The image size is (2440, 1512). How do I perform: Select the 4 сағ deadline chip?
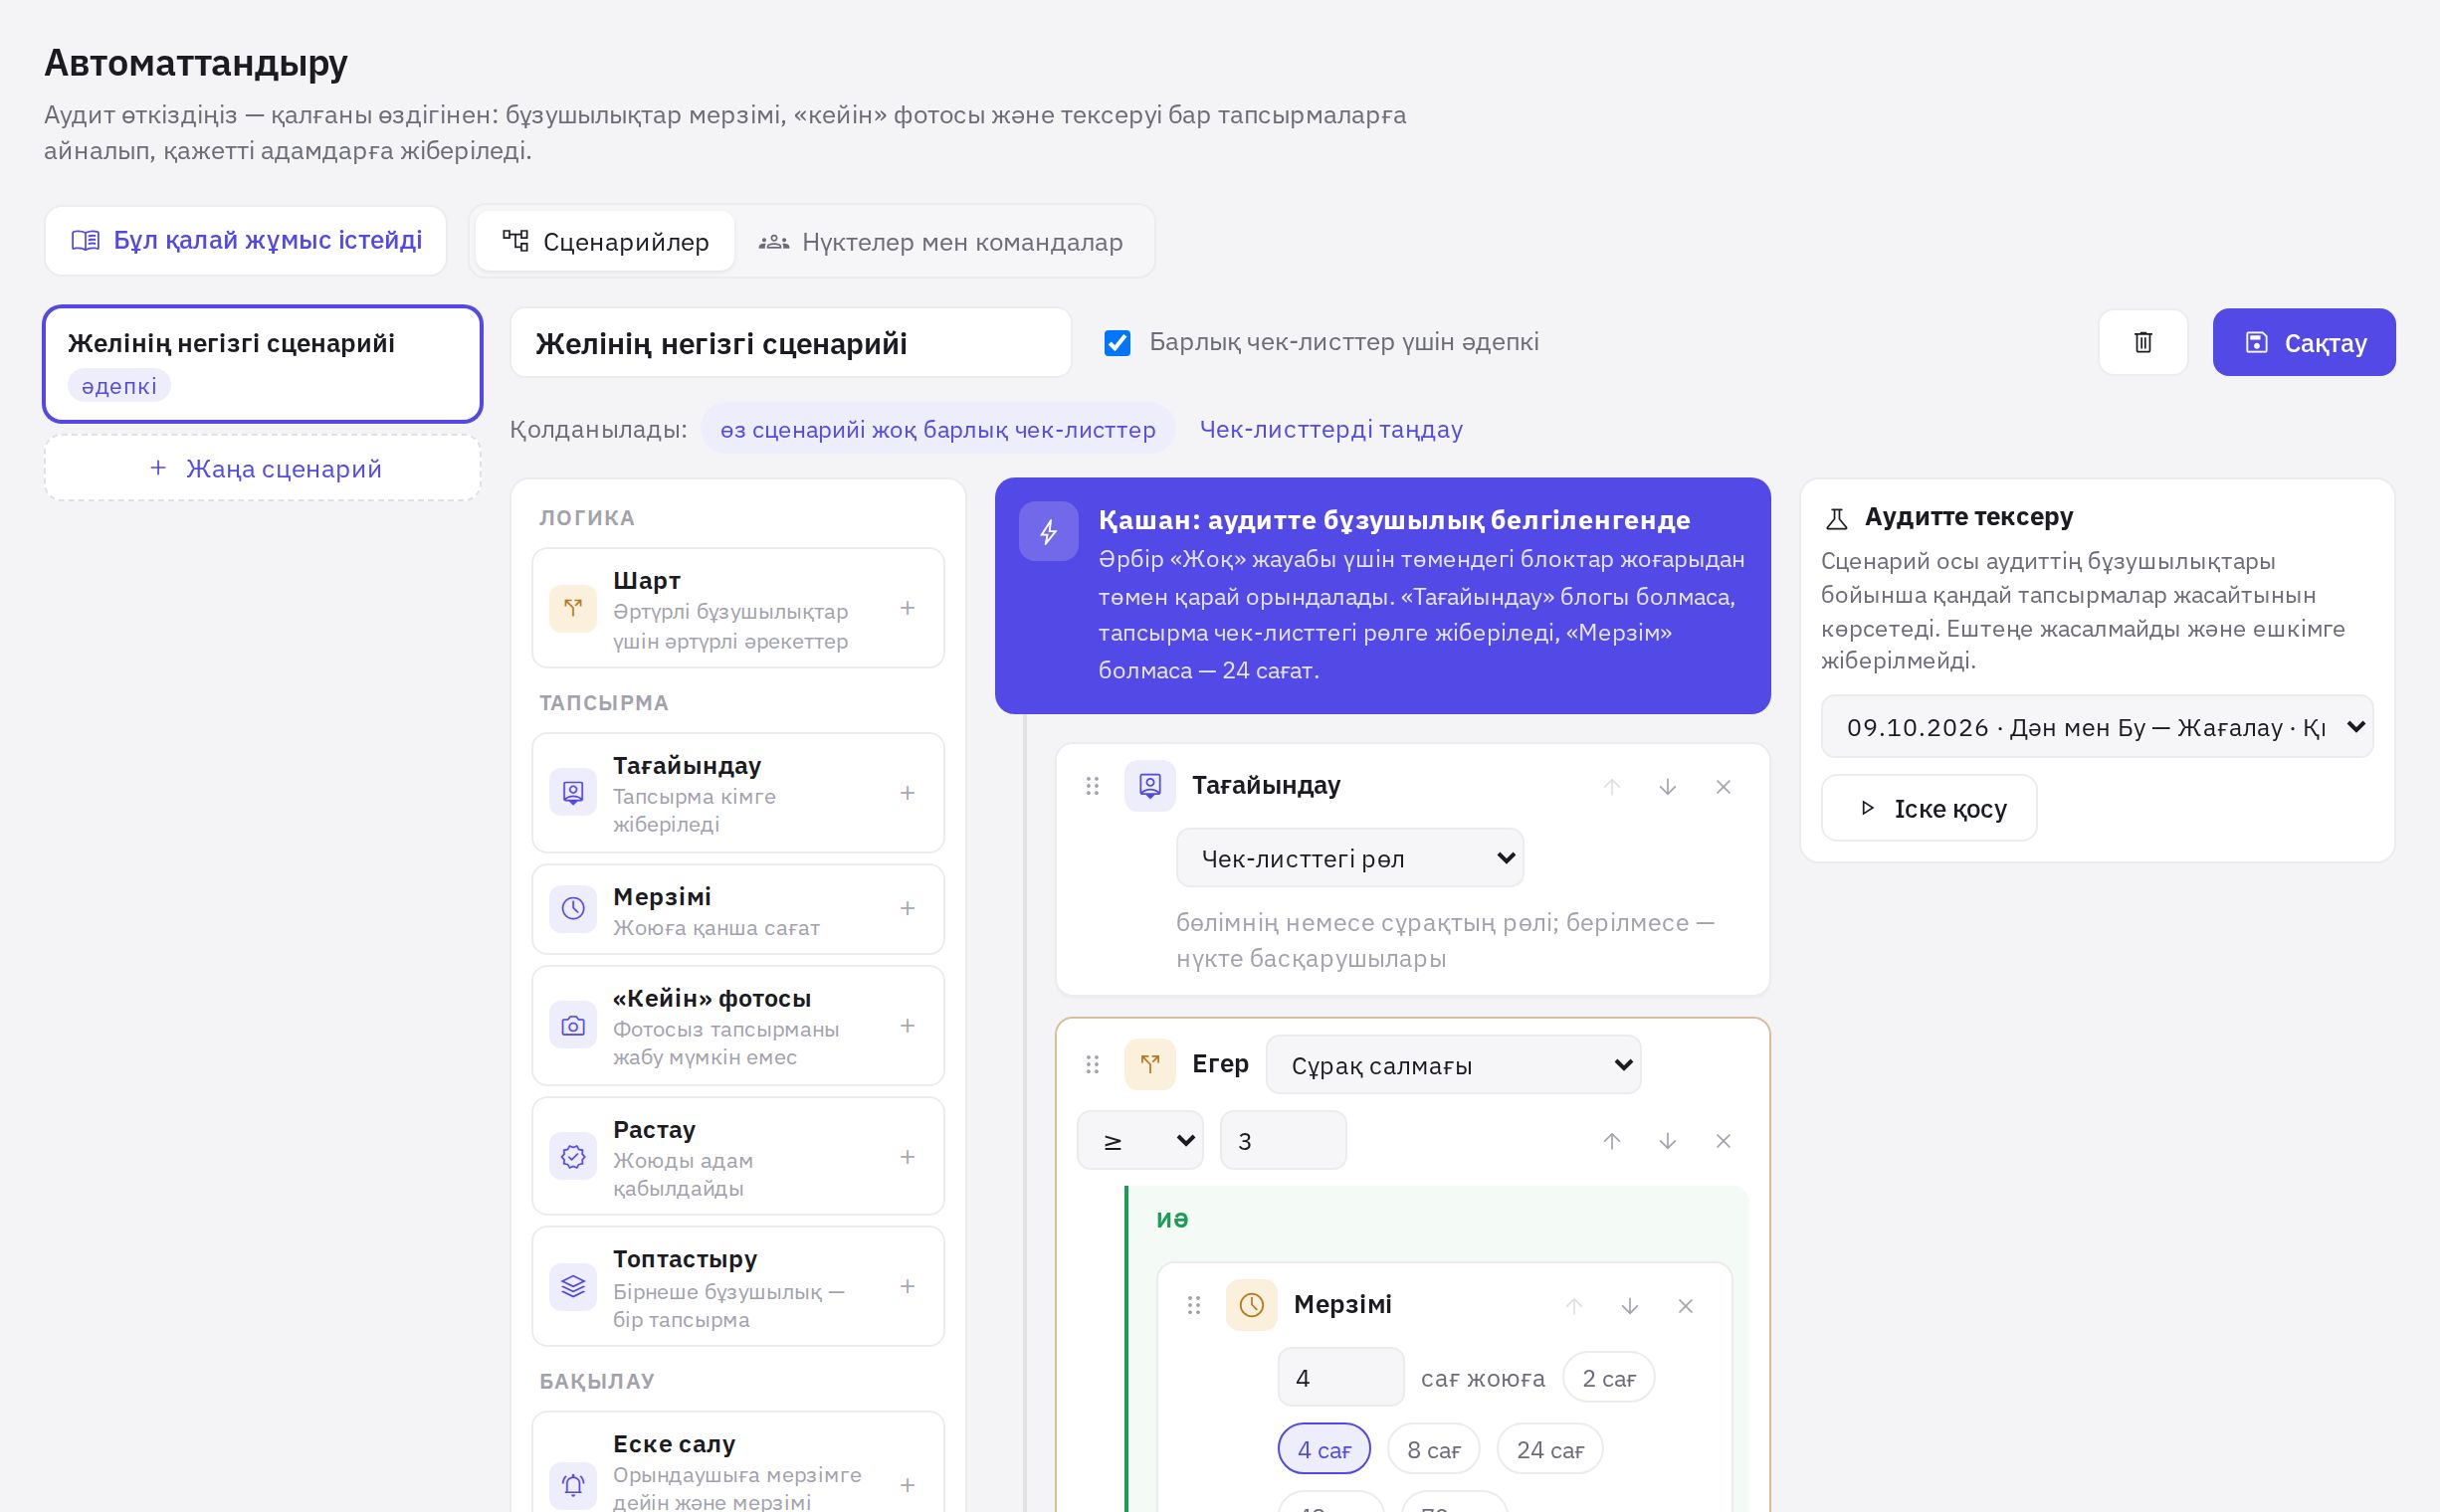point(1323,1449)
